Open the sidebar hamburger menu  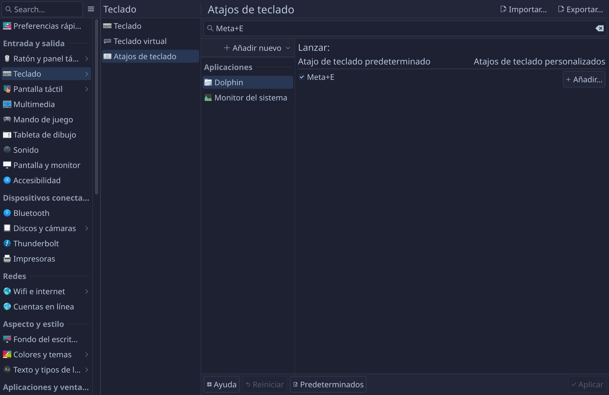point(91,9)
